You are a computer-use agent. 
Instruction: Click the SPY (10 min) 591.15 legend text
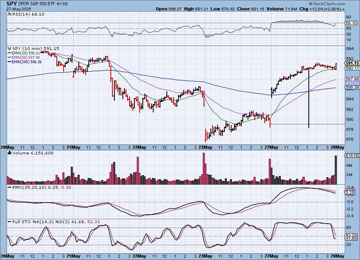[x=36, y=48]
